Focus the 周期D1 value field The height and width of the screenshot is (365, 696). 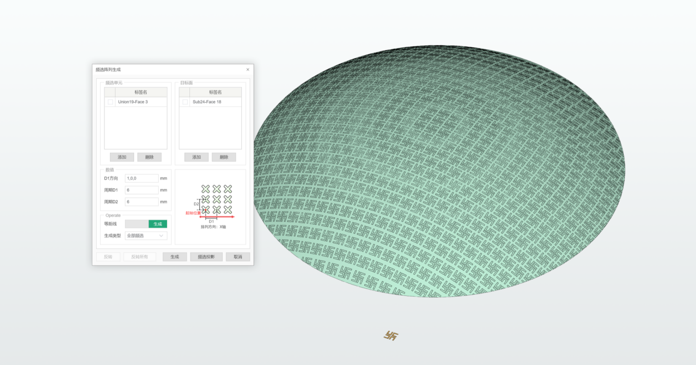pyautogui.click(x=141, y=190)
